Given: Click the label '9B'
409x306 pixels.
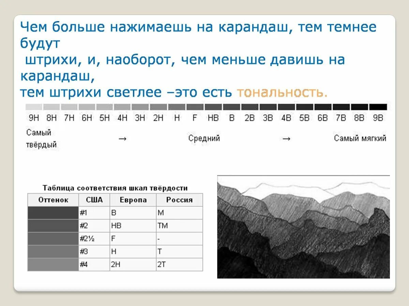Looking at the screenshot, I should (378, 118).
